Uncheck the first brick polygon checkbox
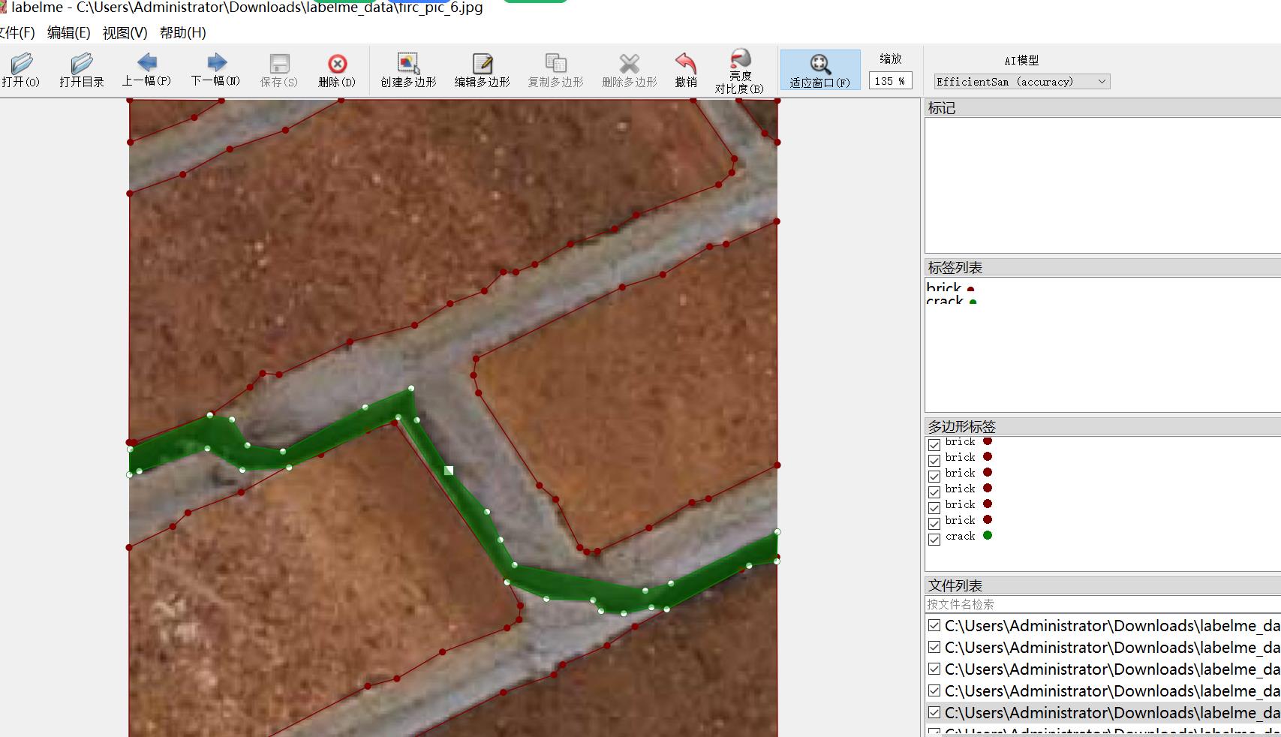This screenshot has width=1281, height=737. click(x=934, y=444)
